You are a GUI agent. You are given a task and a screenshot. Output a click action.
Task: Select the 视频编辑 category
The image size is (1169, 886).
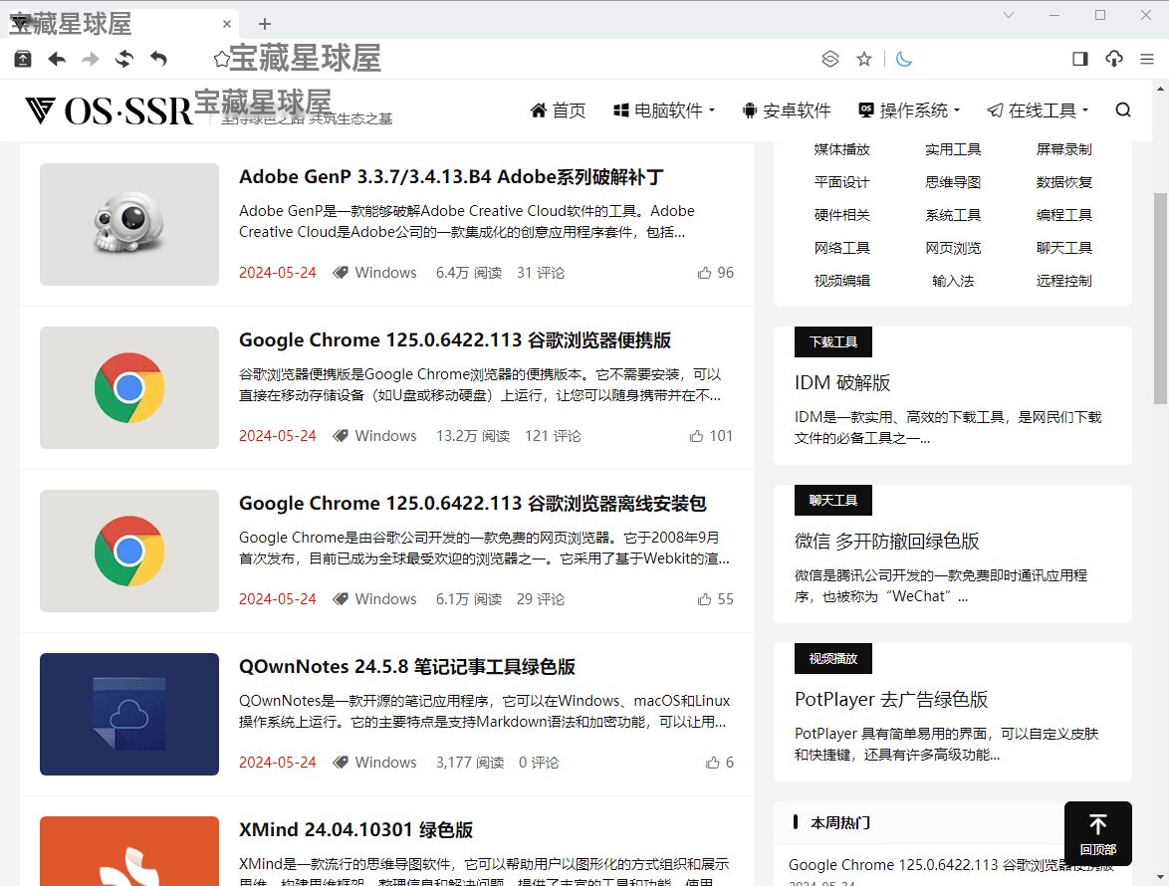click(x=841, y=281)
